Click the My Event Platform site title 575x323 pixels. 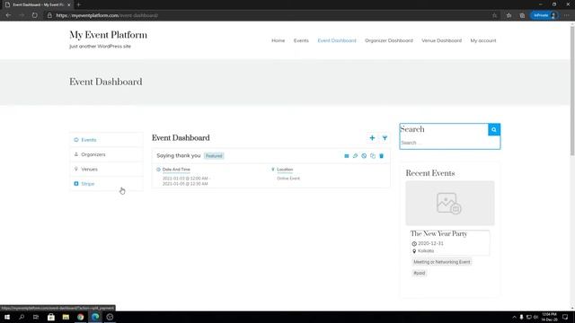108,35
